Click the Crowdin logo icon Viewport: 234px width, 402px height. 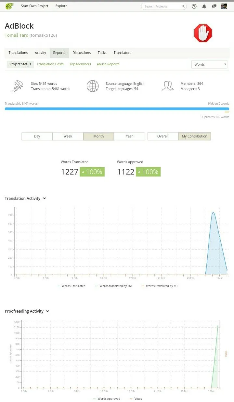tap(10, 6)
